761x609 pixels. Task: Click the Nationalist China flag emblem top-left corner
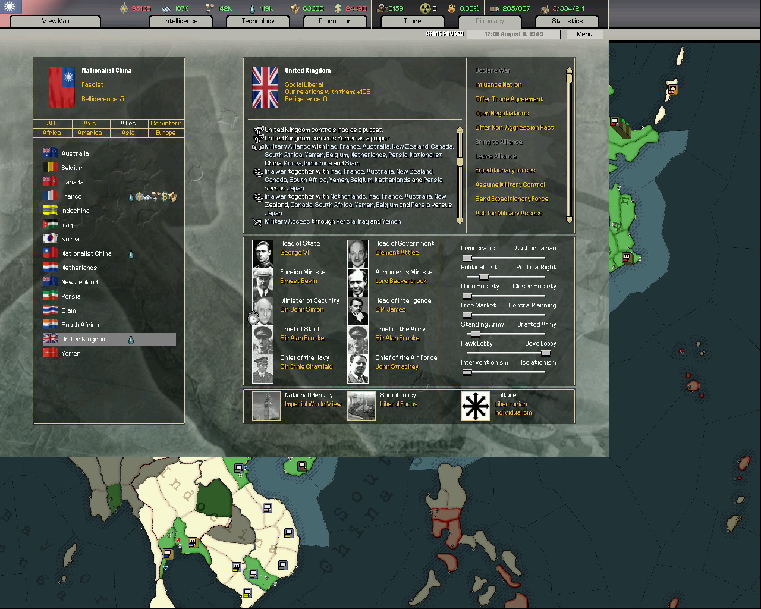tap(10, 7)
